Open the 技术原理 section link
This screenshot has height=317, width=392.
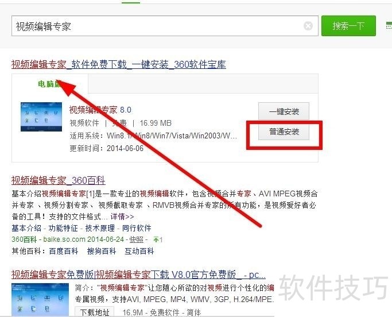click(100, 228)
